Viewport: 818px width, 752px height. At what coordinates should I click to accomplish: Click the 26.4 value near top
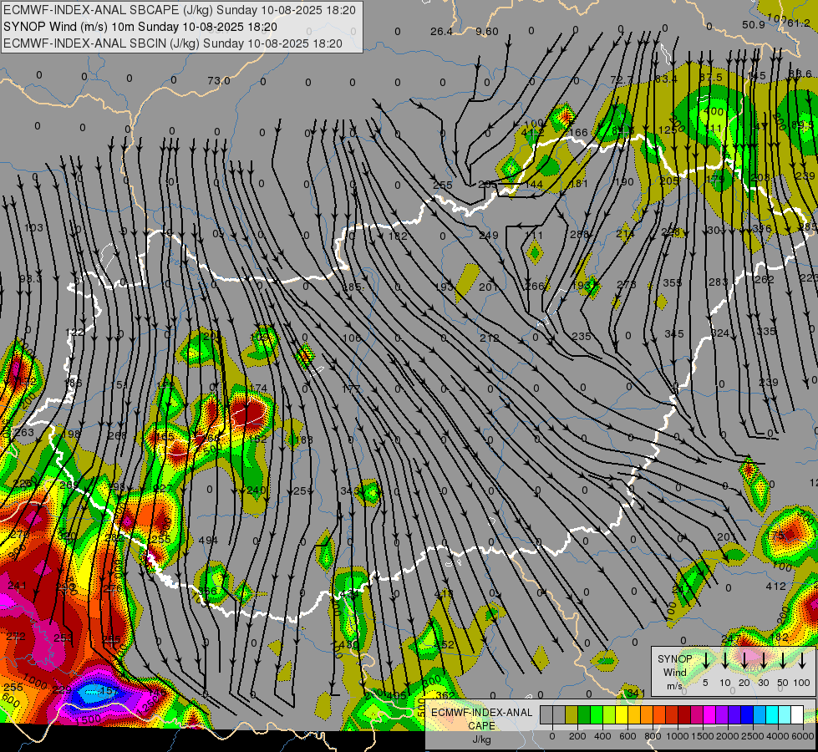pyautogui.click(x=441, y=32)
